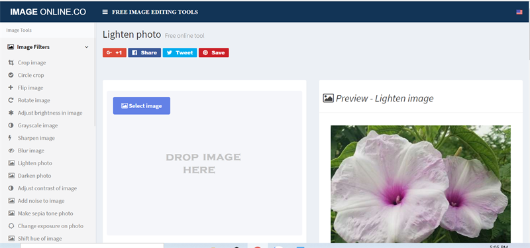
Task: Click the Flip image plus icon
Action: [x=11, y=88]
